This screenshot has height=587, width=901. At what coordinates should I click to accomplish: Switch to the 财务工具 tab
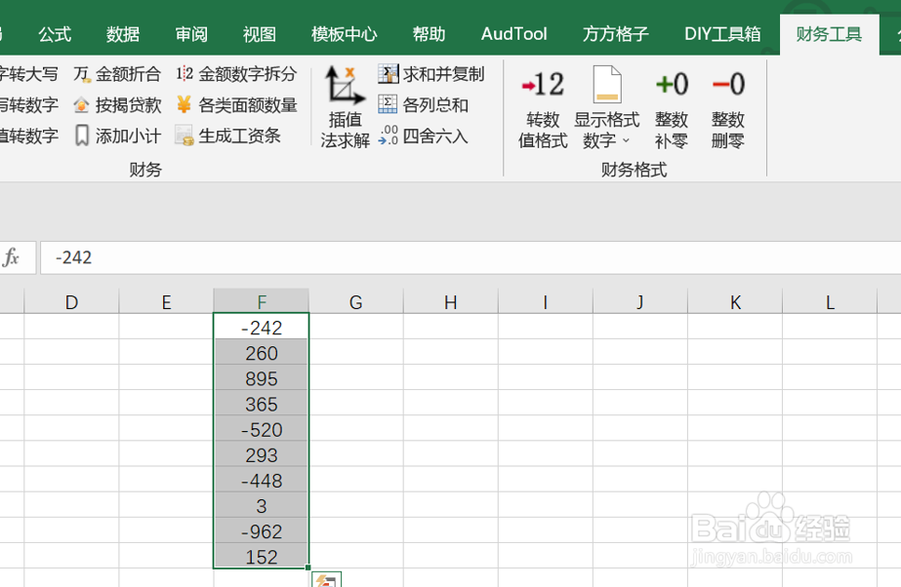(827, 32)
